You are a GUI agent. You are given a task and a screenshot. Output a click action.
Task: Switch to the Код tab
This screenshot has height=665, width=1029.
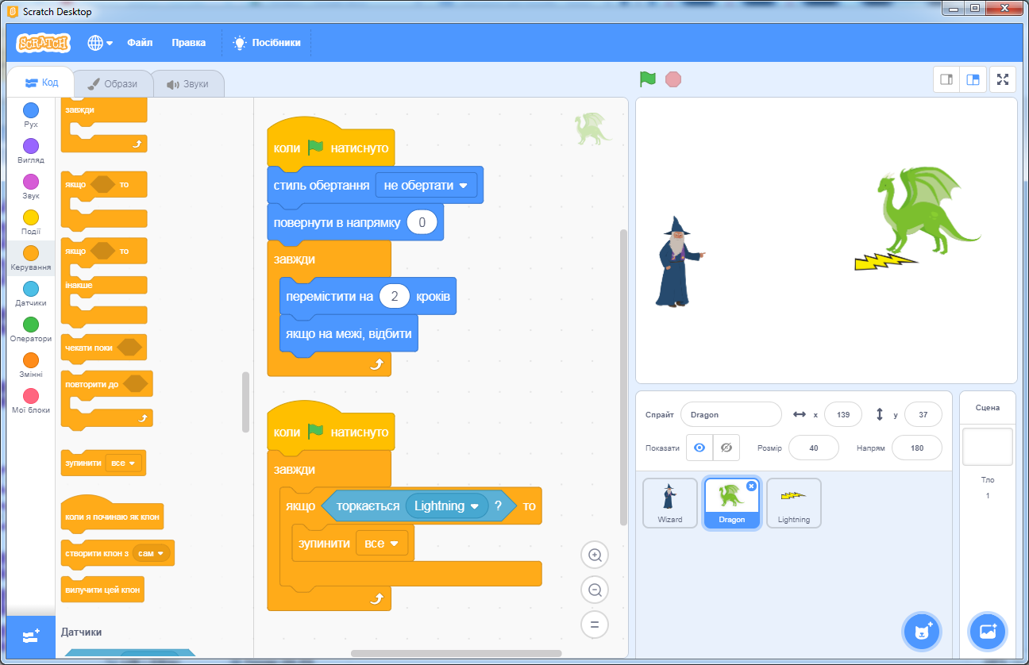click(41, 83)
